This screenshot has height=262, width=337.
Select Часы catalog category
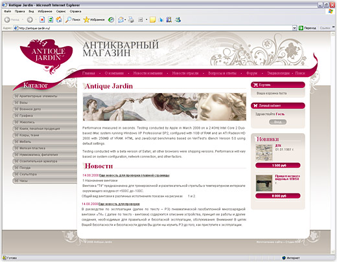[45, 180]
